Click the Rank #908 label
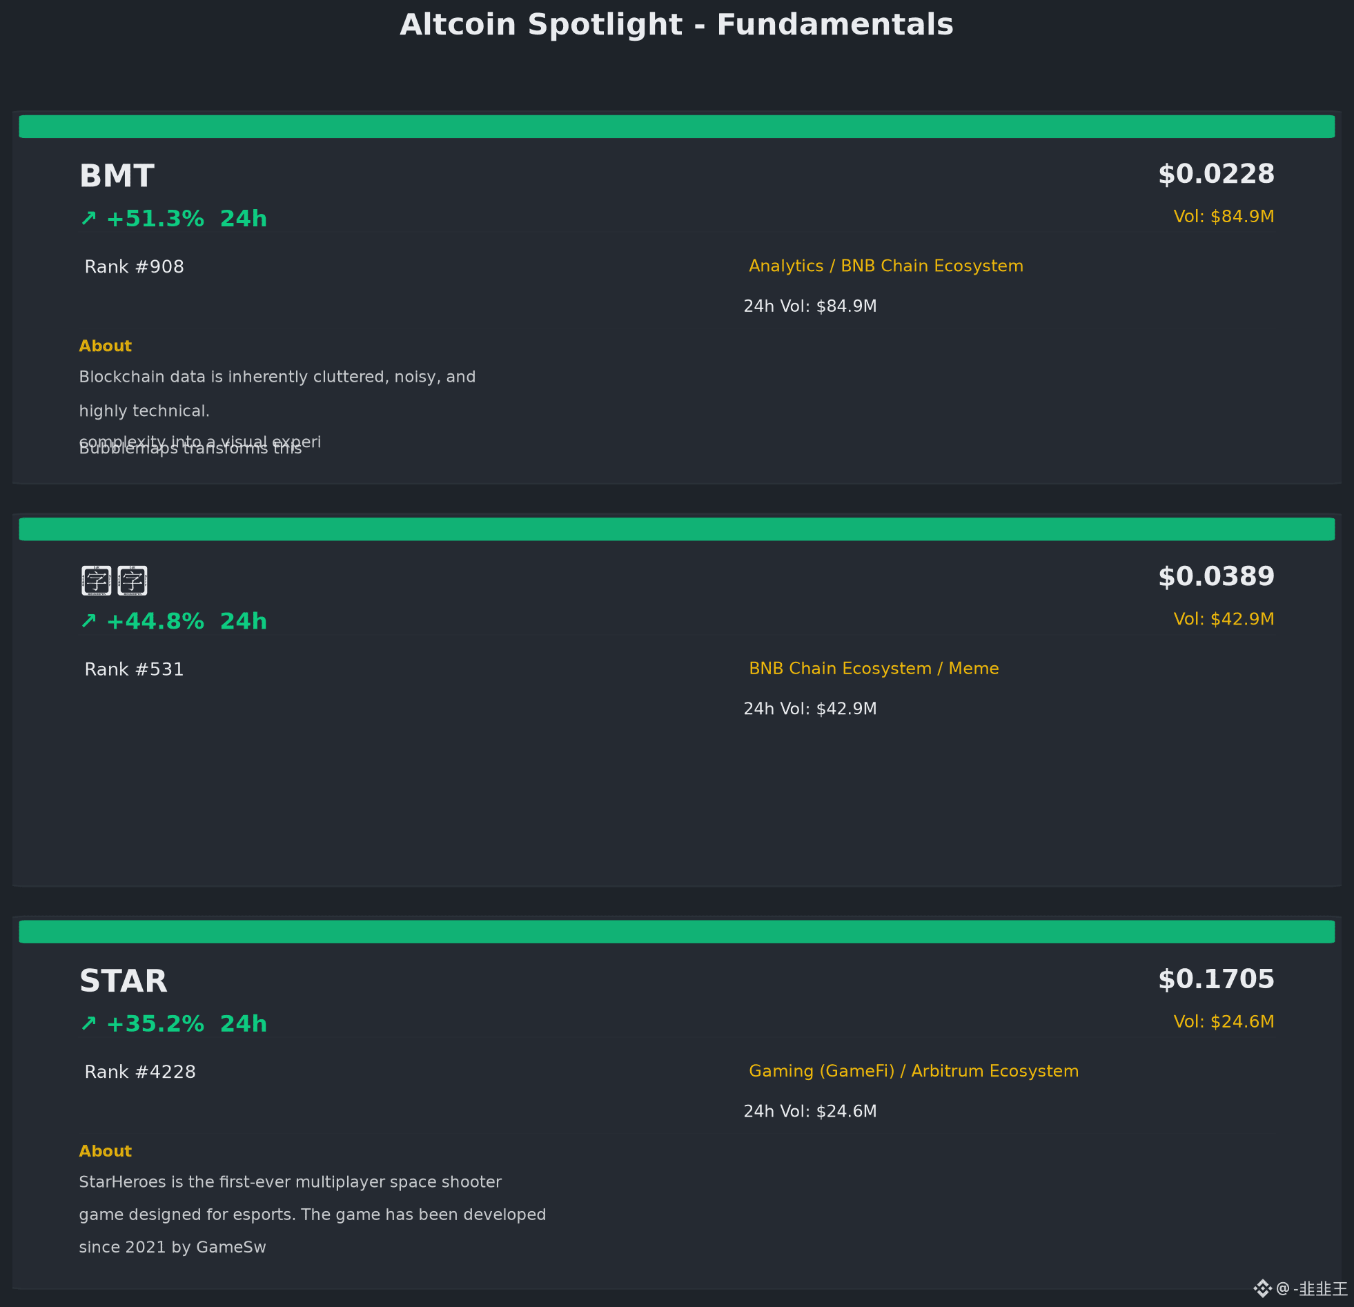This screenshot has height=1307, width=1354. point(134,266)
